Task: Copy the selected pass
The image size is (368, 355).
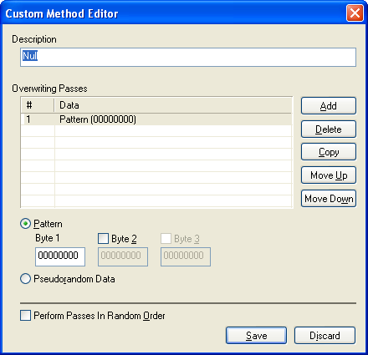Action: 329,152
